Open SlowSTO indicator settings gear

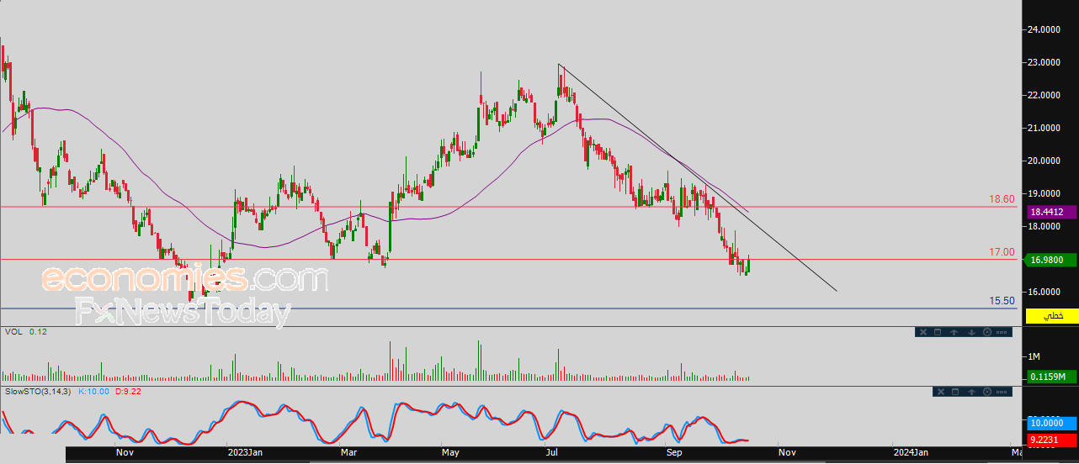coord(987,392)
